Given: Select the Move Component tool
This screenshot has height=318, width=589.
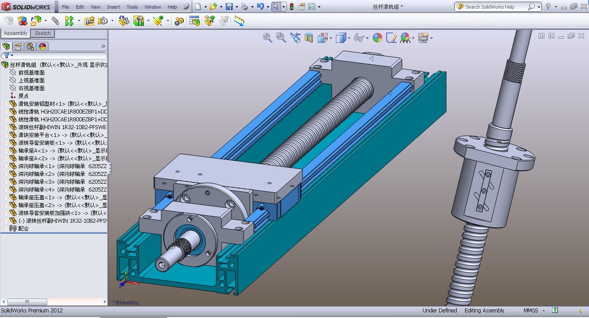Looking at the screenshot, I should [x=103, y=20].
